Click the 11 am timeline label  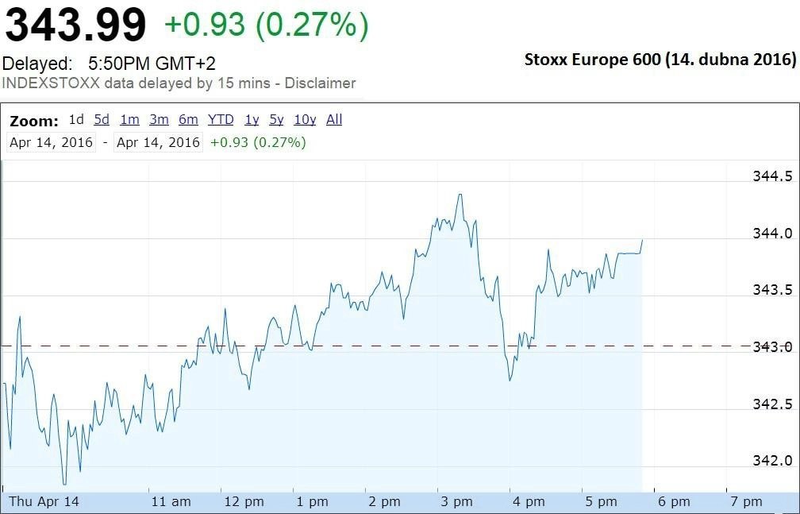click(171, 502)
